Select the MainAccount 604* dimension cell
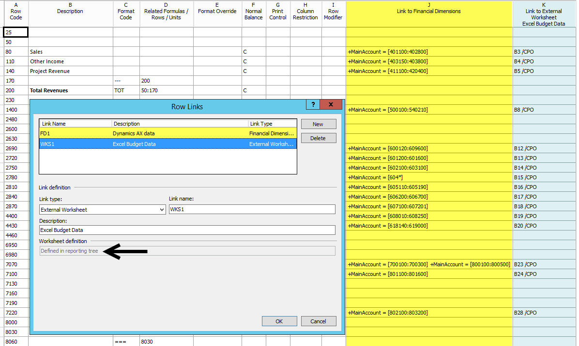 pyautogui.click(x=429, y=177)
